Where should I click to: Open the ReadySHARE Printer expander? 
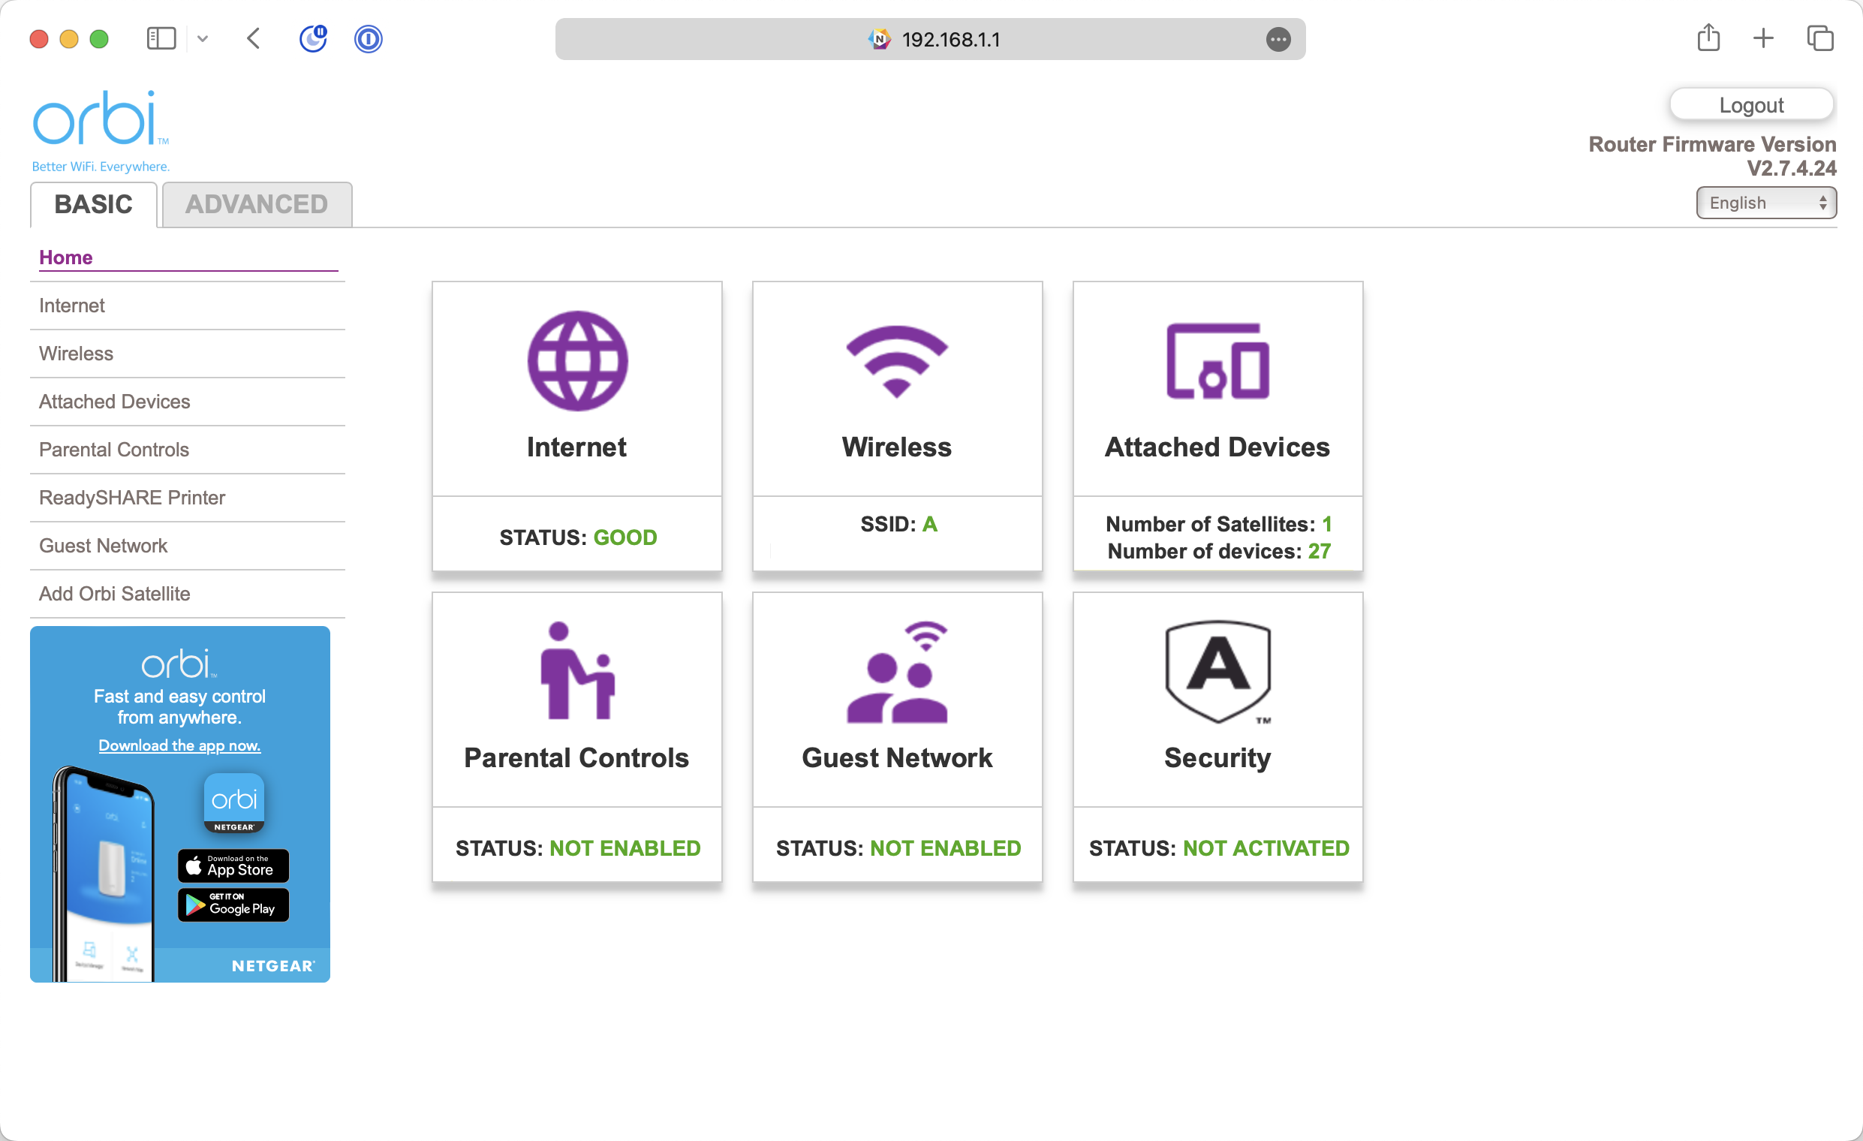click(132, 498)
